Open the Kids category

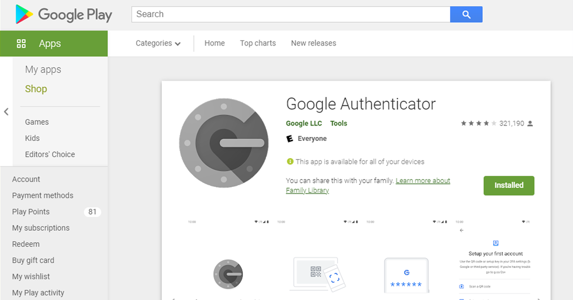pos(32,138)
